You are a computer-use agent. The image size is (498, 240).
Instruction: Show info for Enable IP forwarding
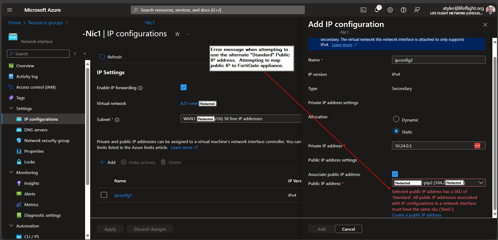click(140, 88)
